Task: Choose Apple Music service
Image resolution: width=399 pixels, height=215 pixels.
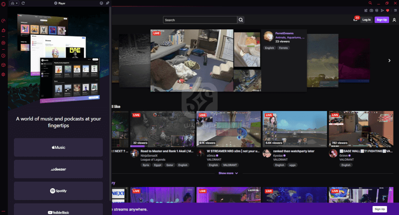Action: click(x=58, y=147)
